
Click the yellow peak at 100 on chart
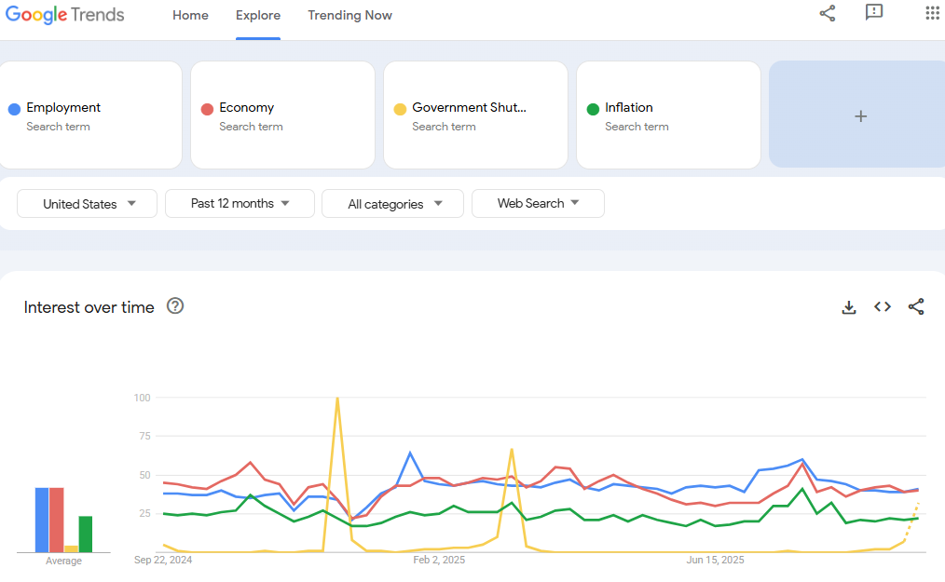click(337, 399)
